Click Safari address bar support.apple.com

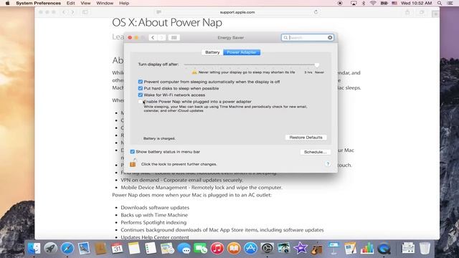(x=237, y=12)
